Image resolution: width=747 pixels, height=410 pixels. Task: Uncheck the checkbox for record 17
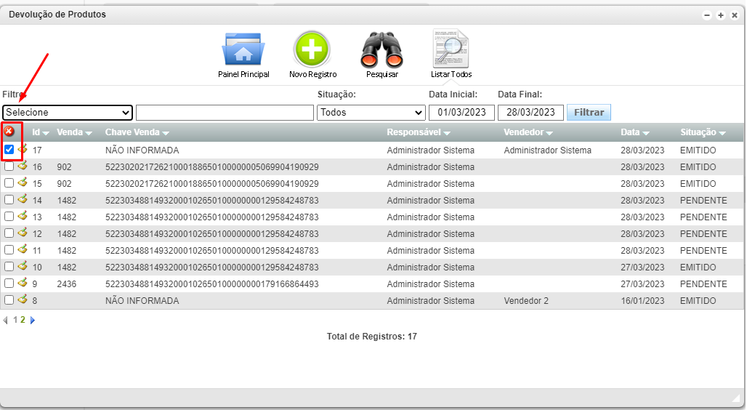[9, 150]
